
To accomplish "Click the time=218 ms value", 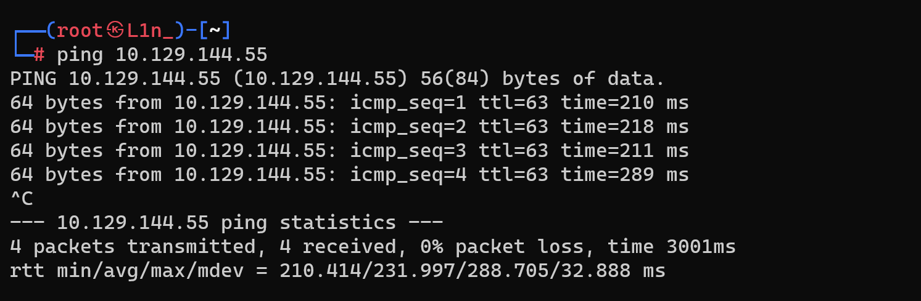I will [x=624, y=127].
